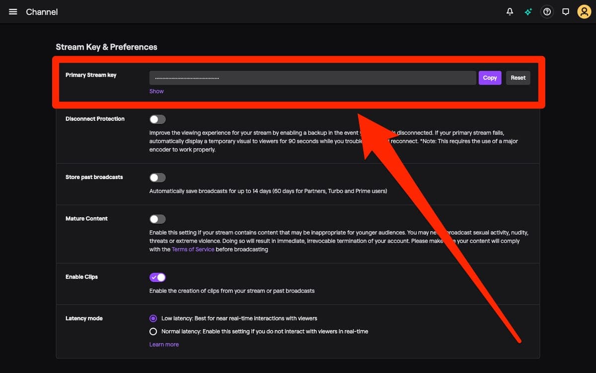Turn on Store past broadcasts
The height and width of the screenshot is (373, 596).
(x=157, y=178)
